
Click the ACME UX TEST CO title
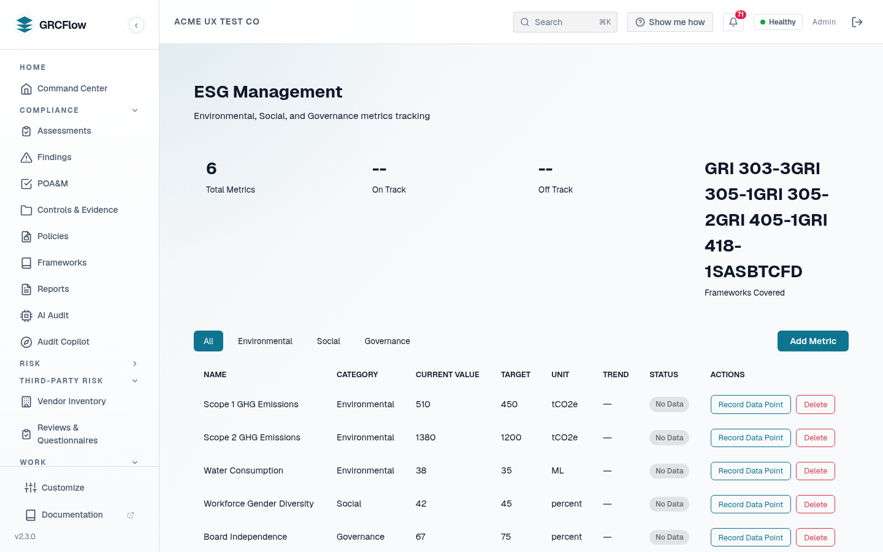click(x=217, y=21)
